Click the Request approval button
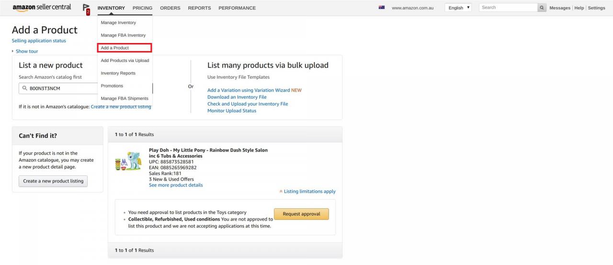 pyautogui.click(x=301, y=214)
